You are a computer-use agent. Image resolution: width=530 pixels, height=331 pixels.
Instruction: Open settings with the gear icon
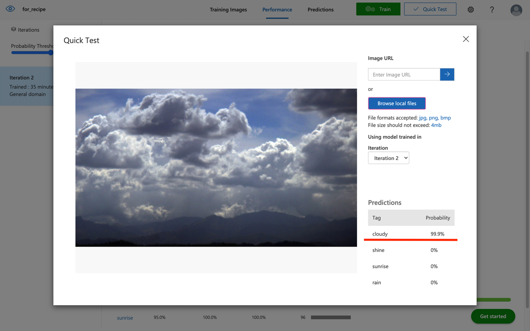[x=471, y=9]
